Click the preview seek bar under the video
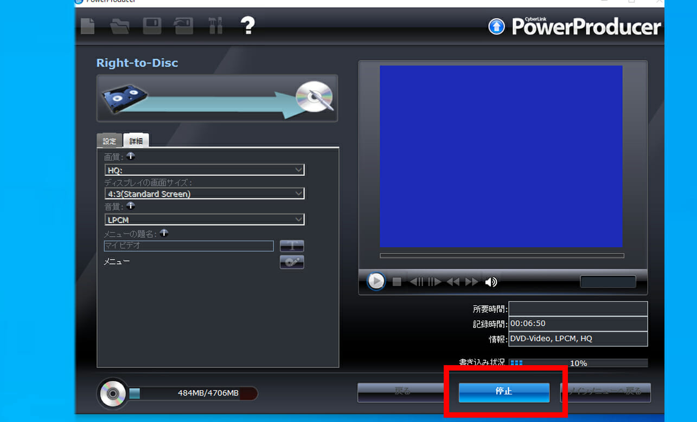Viewport: 697px width, 422px height. point(502,256)
